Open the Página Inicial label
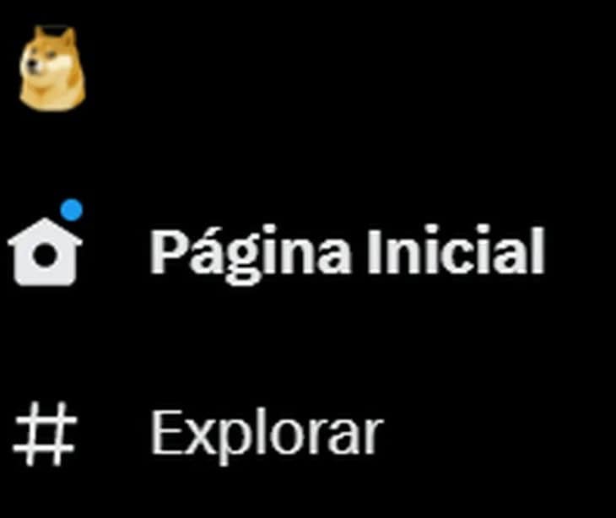The height and width of the screenshot is (518, 616). coord(348,252)
